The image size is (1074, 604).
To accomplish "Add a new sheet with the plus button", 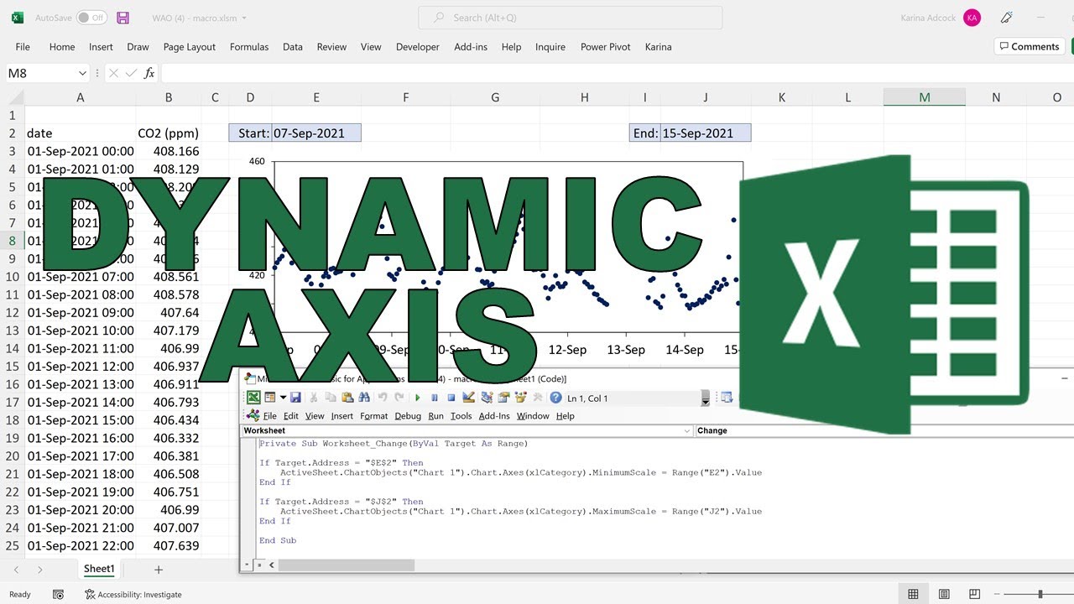I will 159,570.
